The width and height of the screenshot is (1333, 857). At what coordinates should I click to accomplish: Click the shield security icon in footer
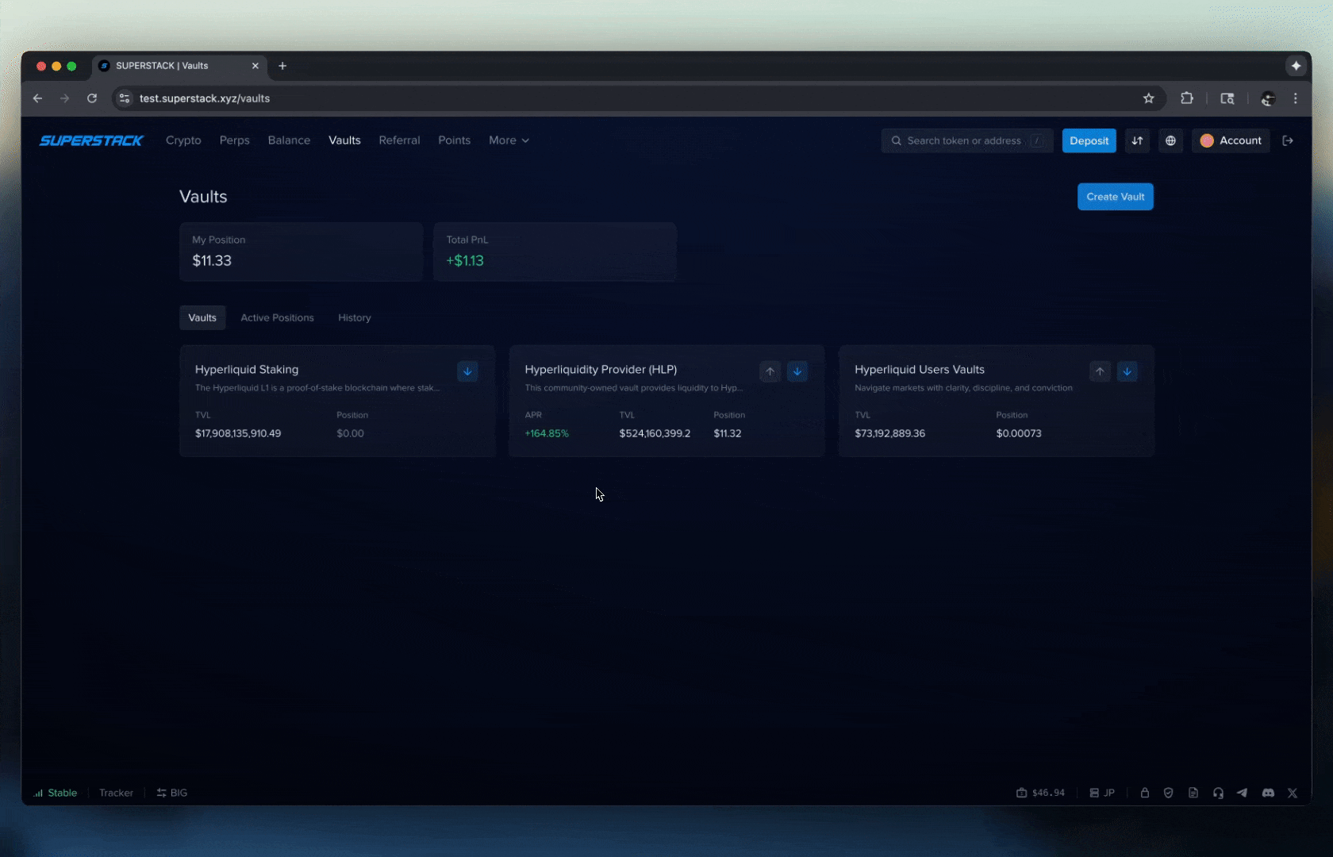pos(1168,793)
